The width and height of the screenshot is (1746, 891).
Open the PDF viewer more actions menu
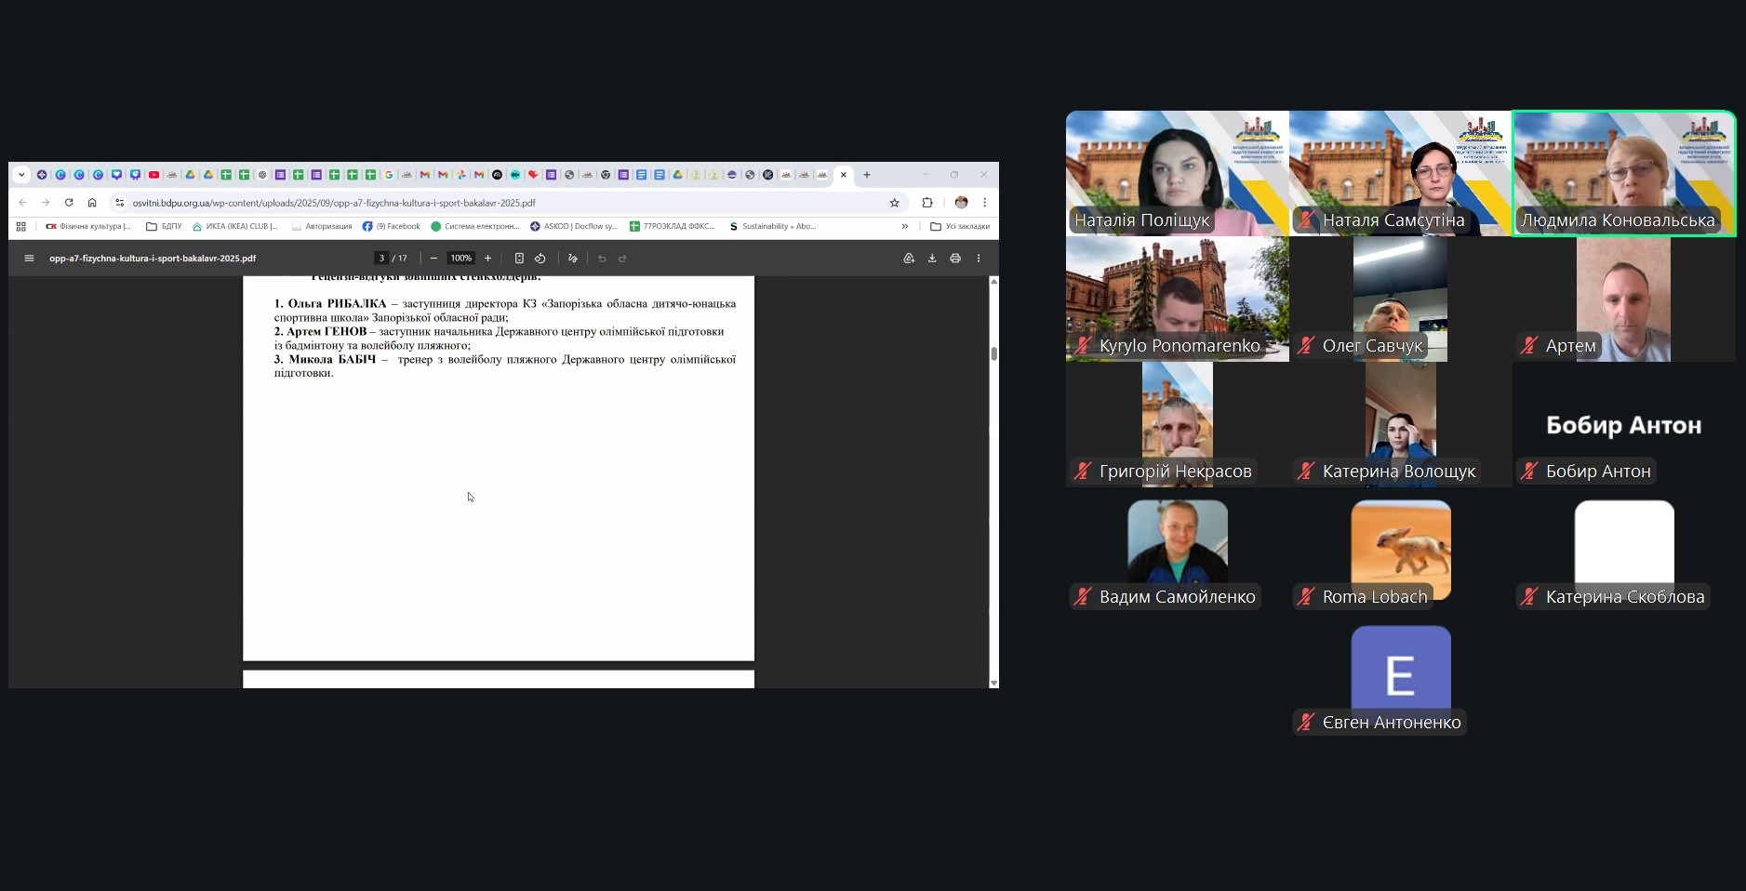point(979,259)
